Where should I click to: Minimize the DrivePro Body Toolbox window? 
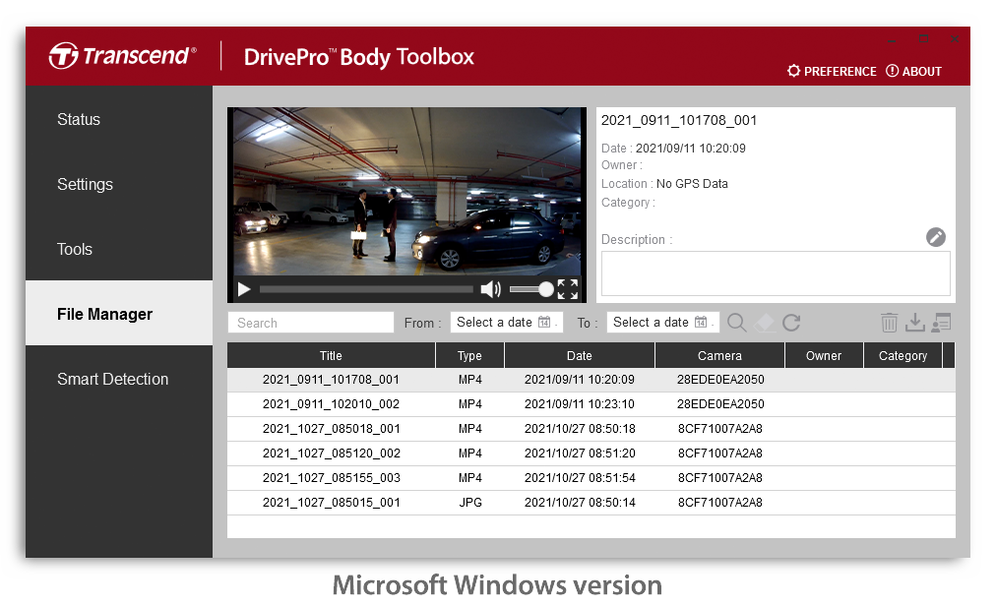point(892,39)
